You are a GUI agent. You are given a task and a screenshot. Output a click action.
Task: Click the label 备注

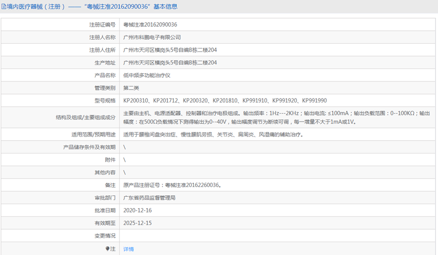(110, 185)
